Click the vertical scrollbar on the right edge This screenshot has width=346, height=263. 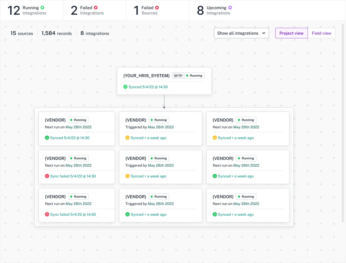point(343,123)
